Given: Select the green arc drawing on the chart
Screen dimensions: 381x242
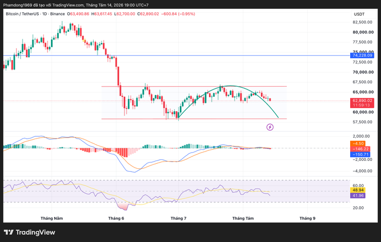Looking at the screenshot, I should tap(231, 86).
